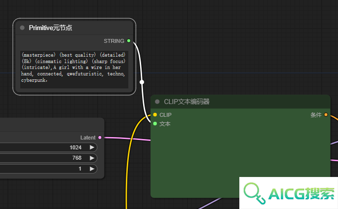Click inside the prompt text box

[x=74, y=70]
